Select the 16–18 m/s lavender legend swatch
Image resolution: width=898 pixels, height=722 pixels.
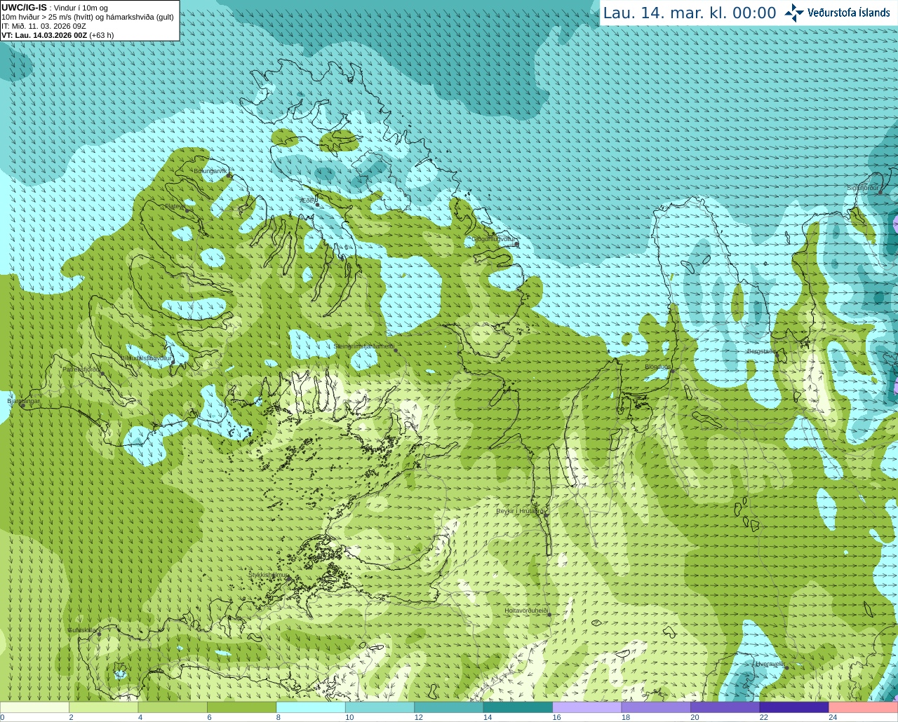point(587,707)
